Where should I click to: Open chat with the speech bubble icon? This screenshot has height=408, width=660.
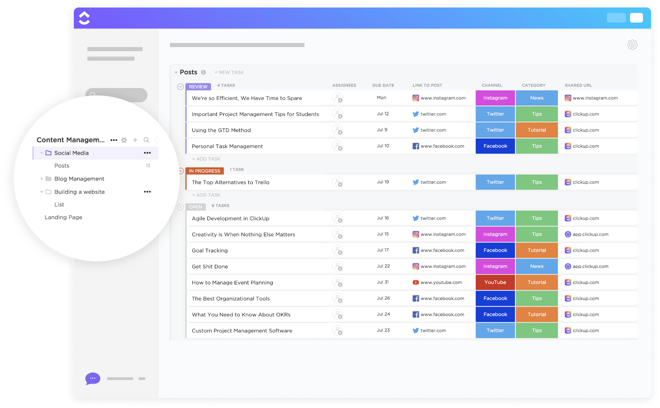coord(92,378)
